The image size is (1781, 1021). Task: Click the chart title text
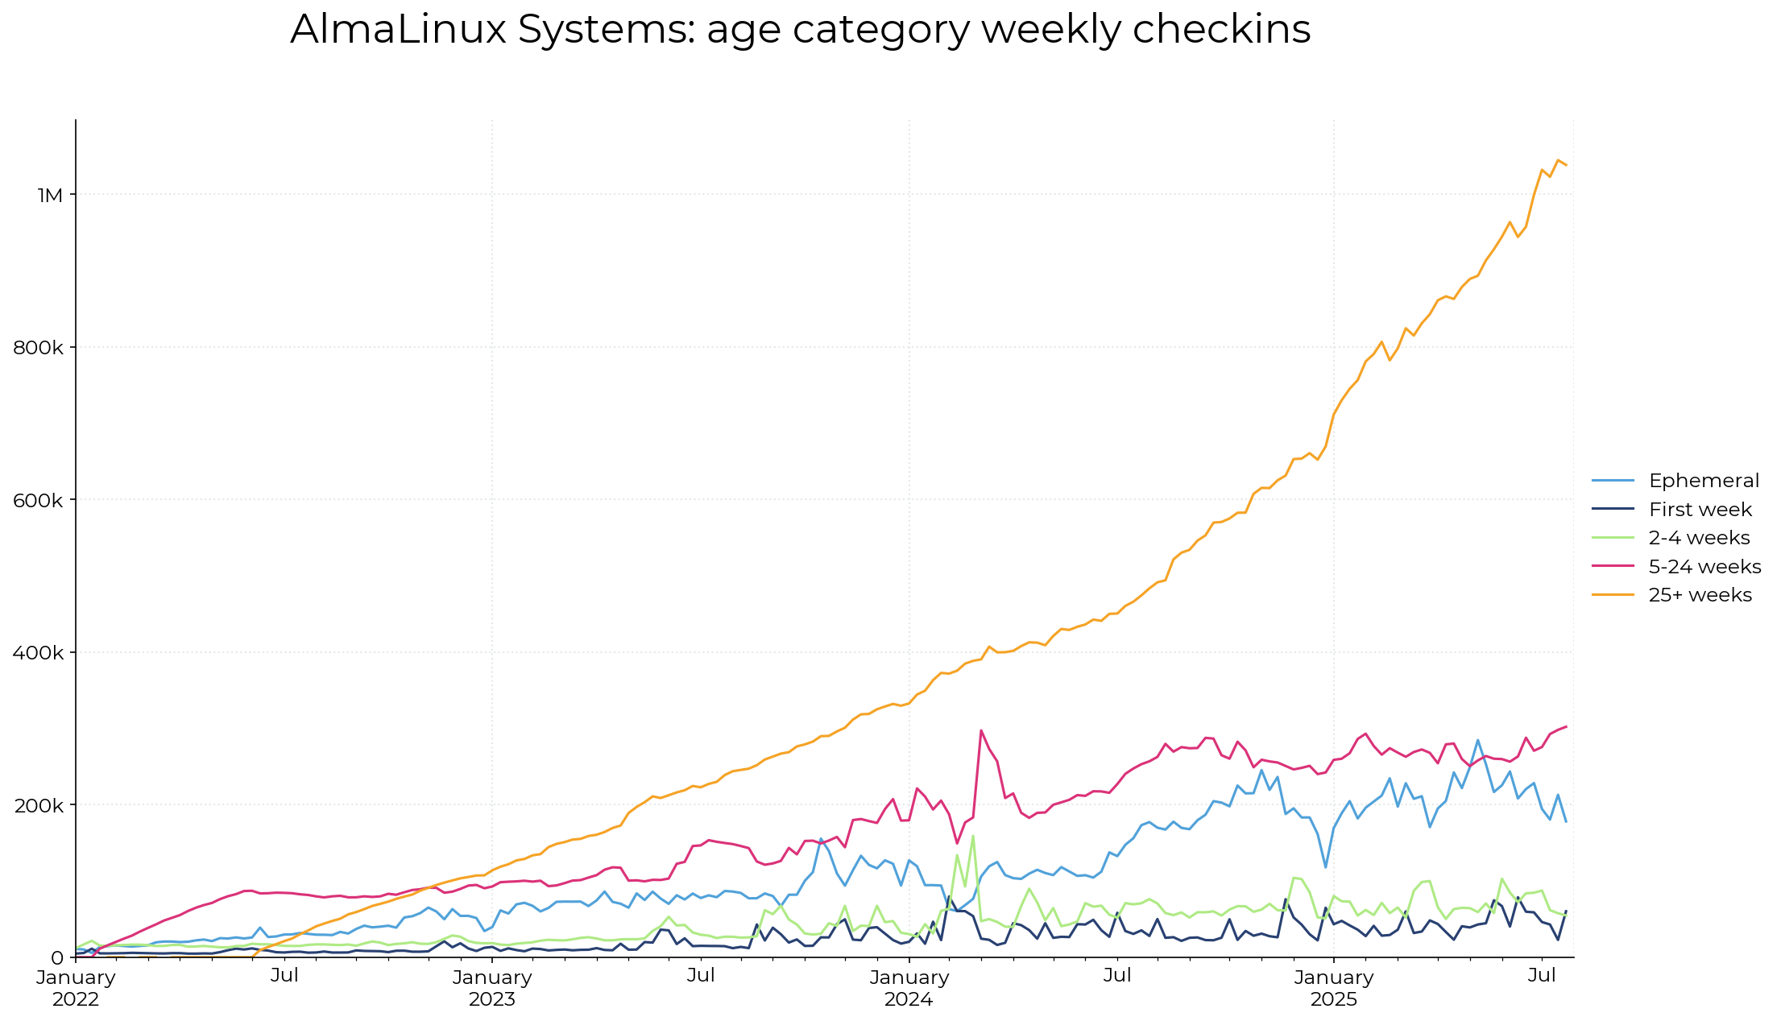tap(801, 30)
